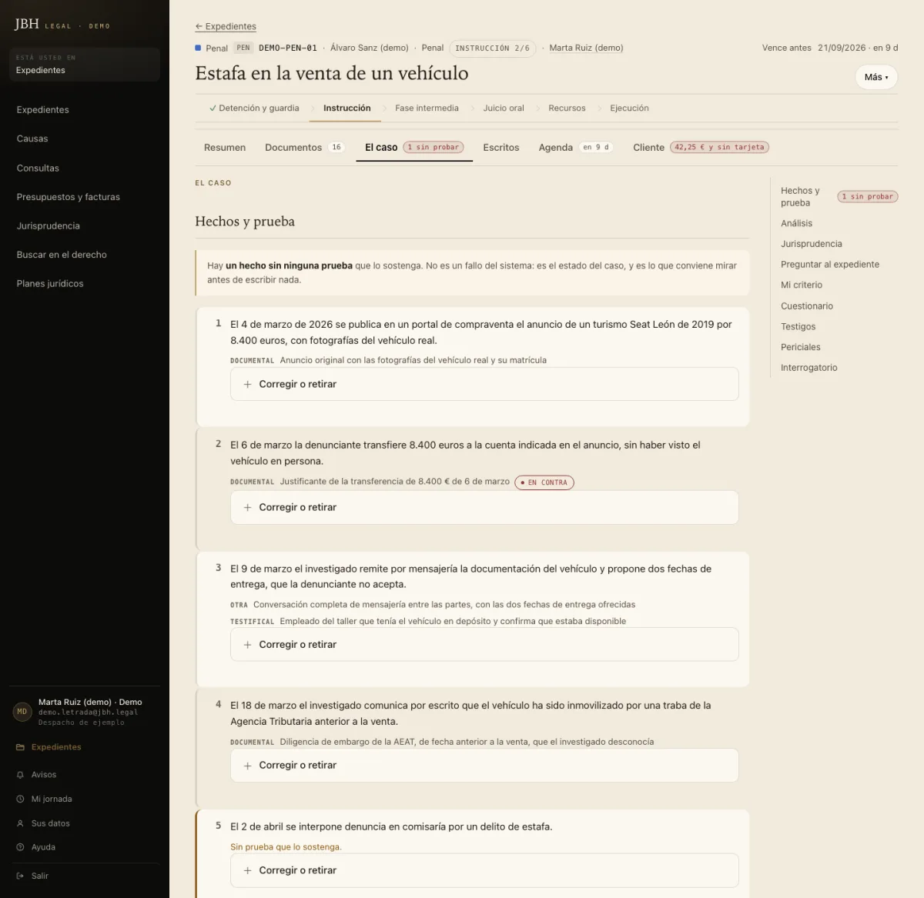The width and height of the screenshot is (924, 898).
Task: Switch to the Cliente tab
Action: [x=701, y=148]
